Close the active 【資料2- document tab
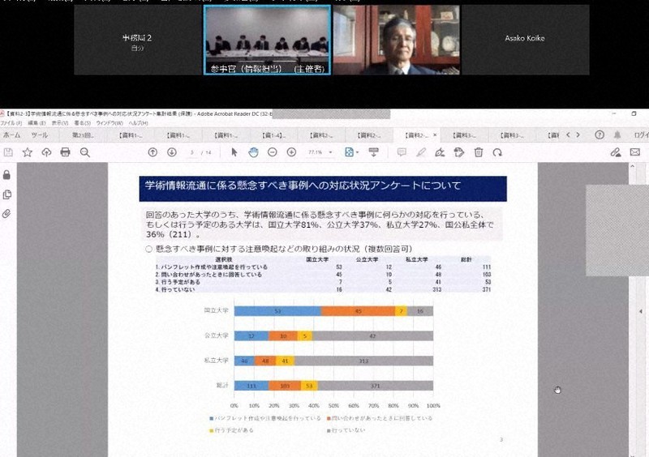The height and width of the screenshot is (457, 649). pyautogui.click(x=435, y=135)
